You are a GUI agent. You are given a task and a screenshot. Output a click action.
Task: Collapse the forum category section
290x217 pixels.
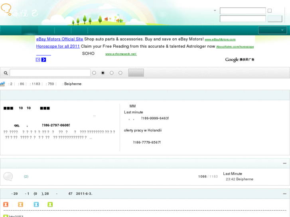[x=285, y=163]
